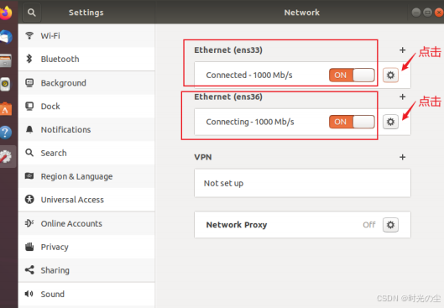Screen dimensions: 444x308
Task: Open the Help icon in the dock
Action: [6, 133]
